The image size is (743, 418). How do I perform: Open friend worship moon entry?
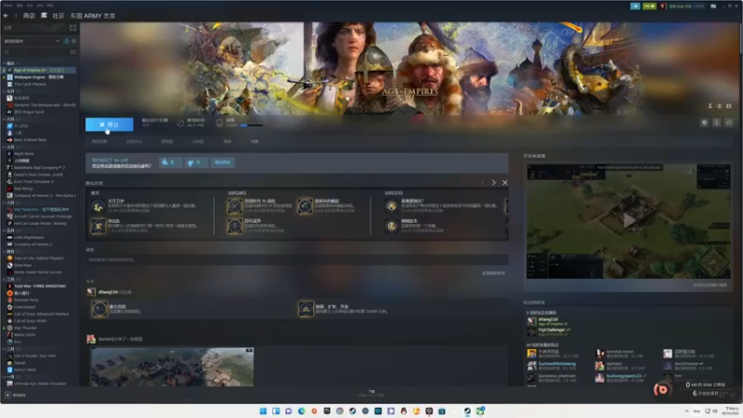[x=619, y=352]
